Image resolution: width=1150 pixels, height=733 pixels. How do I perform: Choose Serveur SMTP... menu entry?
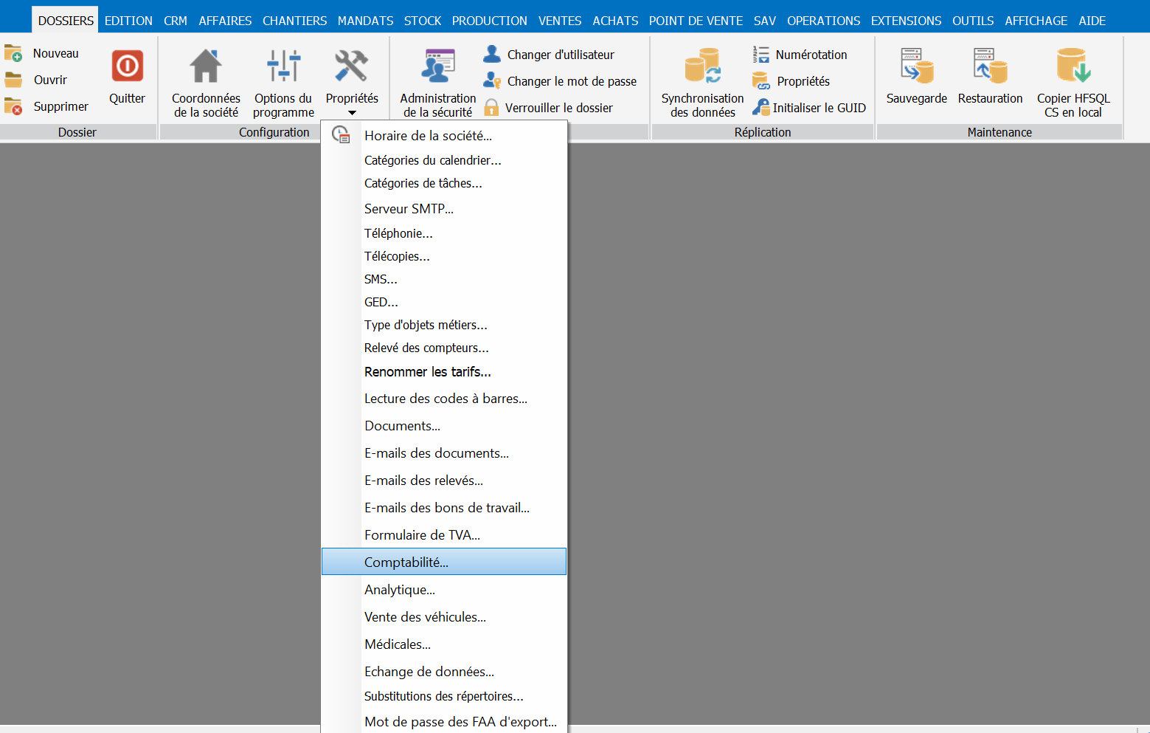(409, 209)
